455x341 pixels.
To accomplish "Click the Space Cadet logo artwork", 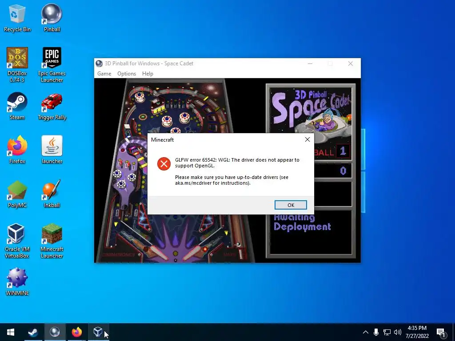I will coord(311,115).
